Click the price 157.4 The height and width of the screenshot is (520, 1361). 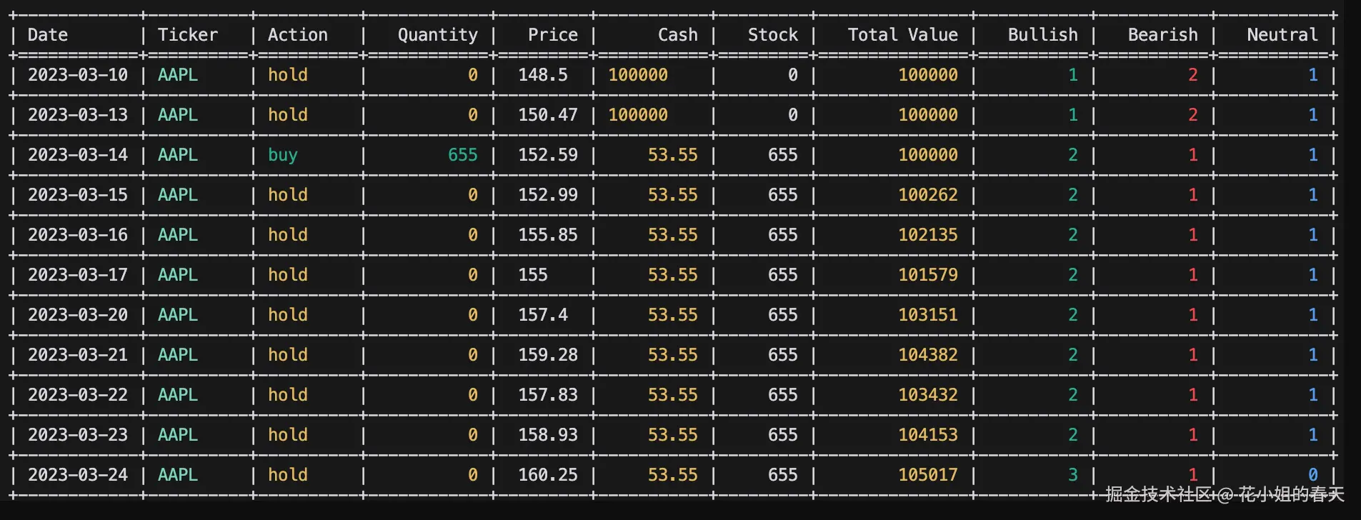tap(543, 315)
